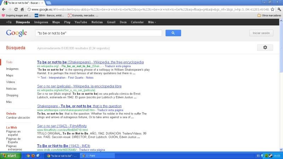Open To Be or Not to Be IMDb result
This screenshot has width=283, height=159.
pyautogui.click(x=64, y=146)
